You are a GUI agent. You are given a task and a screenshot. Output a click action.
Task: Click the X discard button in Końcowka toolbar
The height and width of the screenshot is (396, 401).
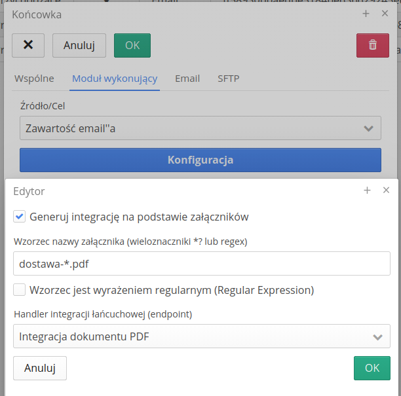28,45
